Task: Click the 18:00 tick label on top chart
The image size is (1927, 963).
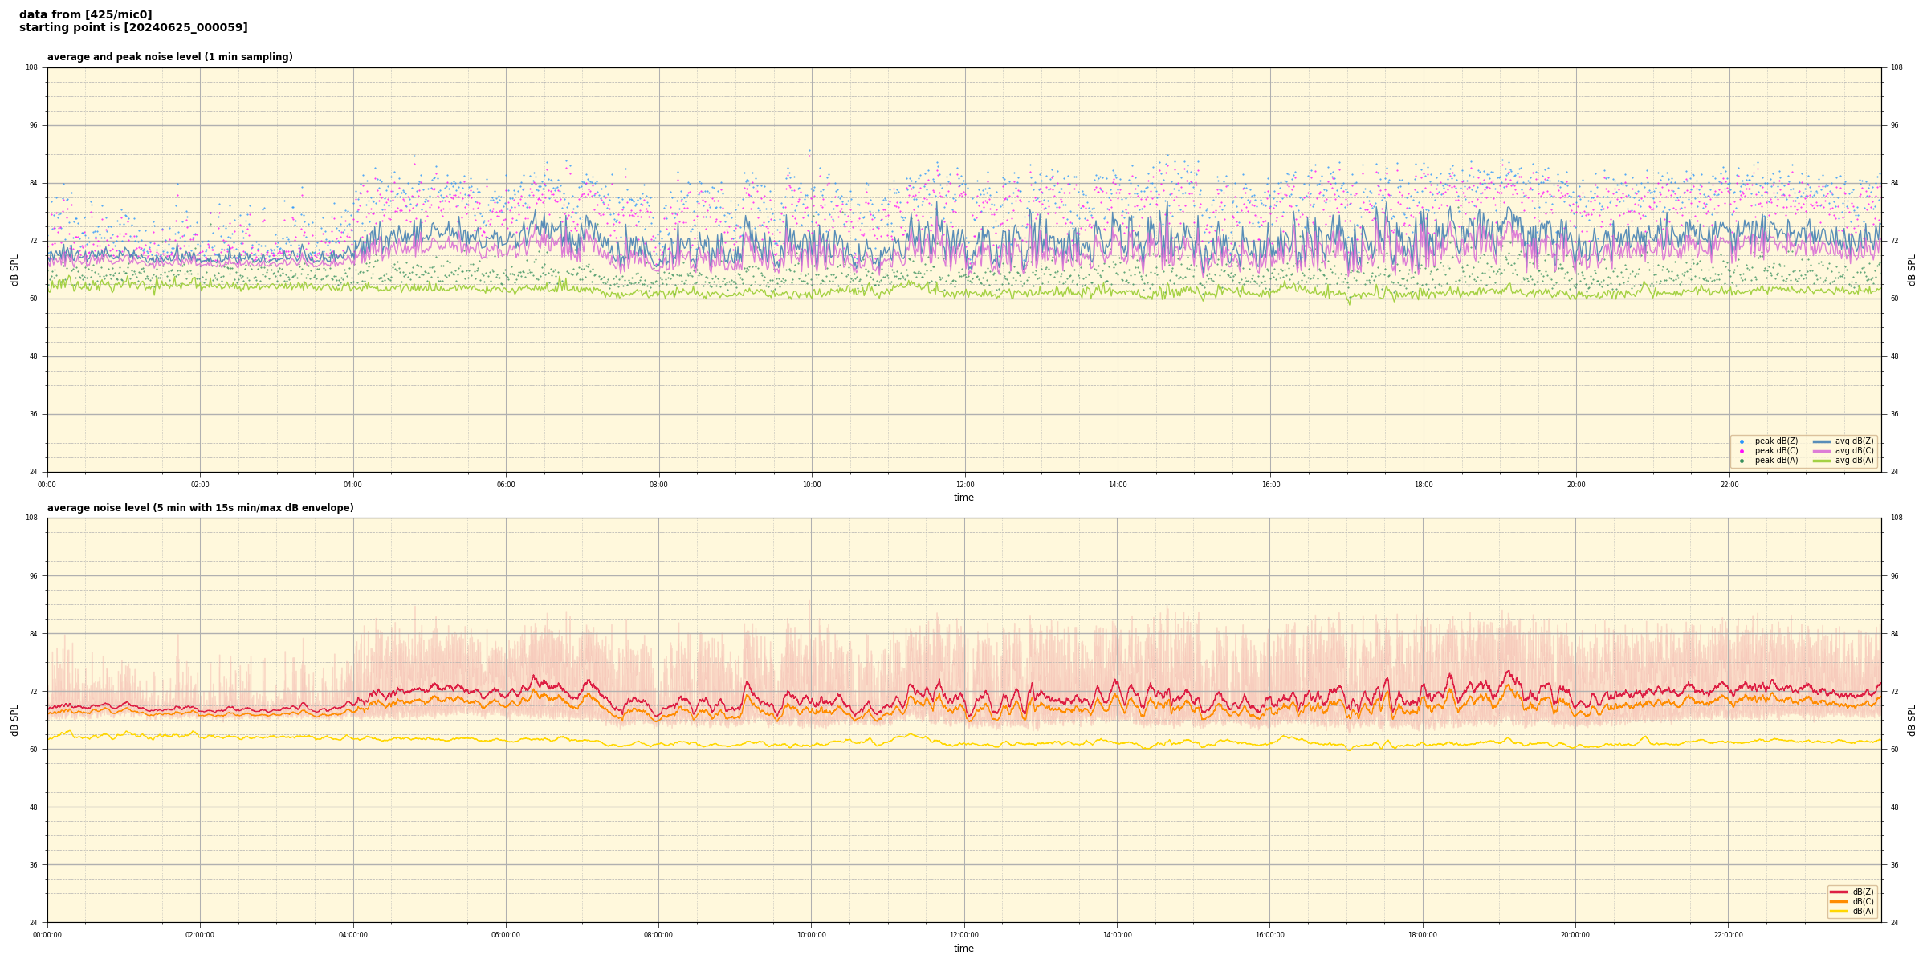Action: (x=1423, y=485)
